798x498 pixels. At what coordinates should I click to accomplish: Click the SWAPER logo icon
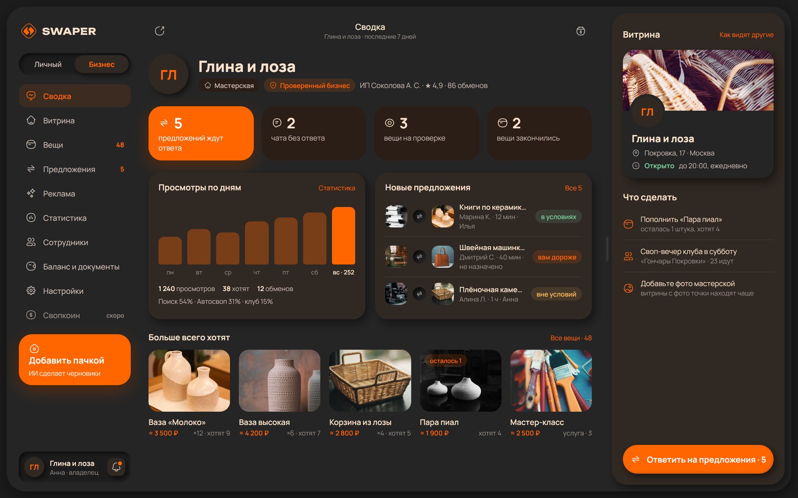tap(29, 31)
